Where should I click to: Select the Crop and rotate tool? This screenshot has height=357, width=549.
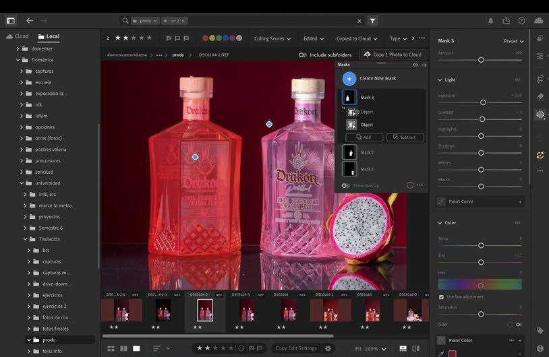[x=540, y=79]
